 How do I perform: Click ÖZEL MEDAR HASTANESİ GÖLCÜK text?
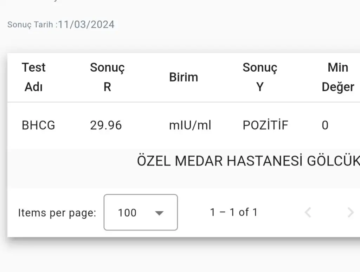point(248,161)
